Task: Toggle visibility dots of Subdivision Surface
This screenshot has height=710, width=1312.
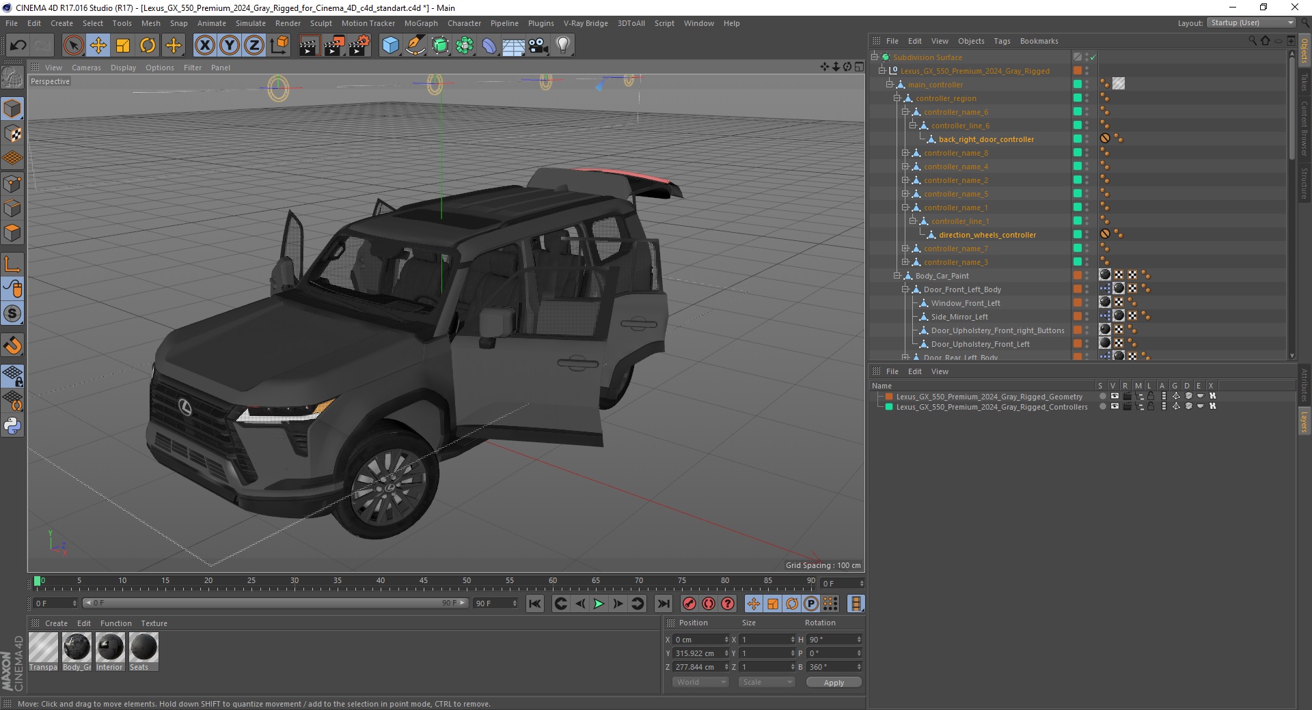Action: pos(1086,57)
